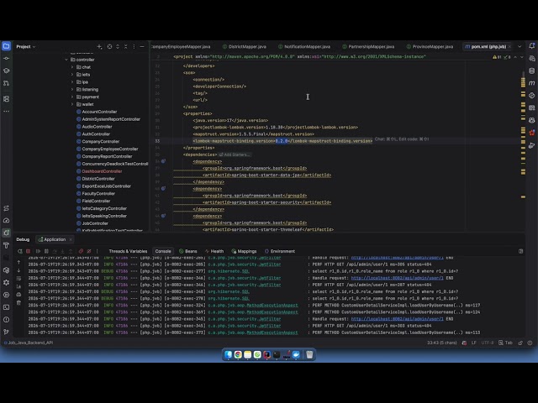Image resolution: width=538 pixels, height=403 pixels.
Task: Expand the payment folder
Action: 72,97
